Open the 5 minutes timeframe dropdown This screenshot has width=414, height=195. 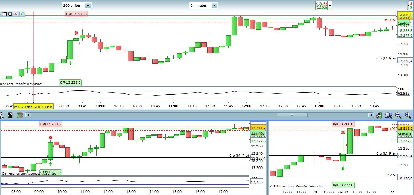point(203,5)
